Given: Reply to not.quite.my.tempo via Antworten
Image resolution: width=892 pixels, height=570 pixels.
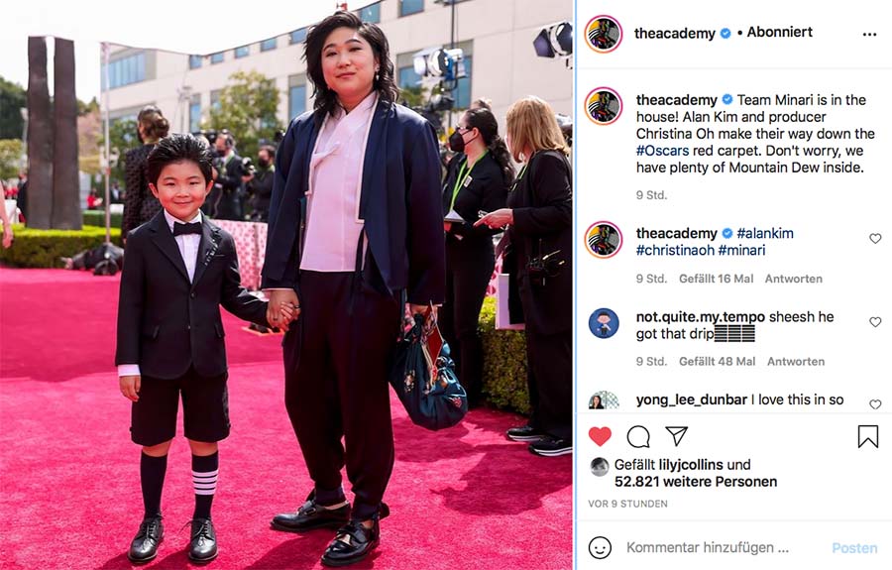Looking at the screenshot, I should click(795, 361).
